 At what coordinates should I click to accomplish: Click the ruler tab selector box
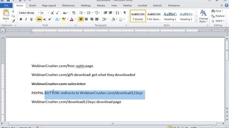tap(3, 31)
